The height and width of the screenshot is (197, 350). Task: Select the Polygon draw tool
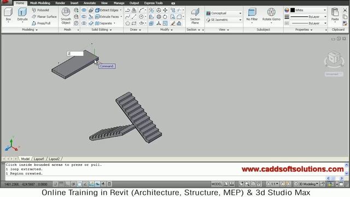[127, 23]
